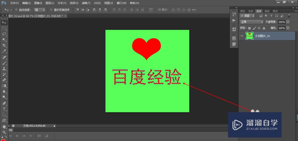Image resolution: width=298 pixels, height=141 pixels.
Task: Click the red foreground color swatch
Action: [3, 140]
